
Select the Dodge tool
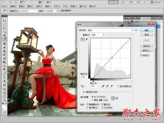tap(5, 70)
